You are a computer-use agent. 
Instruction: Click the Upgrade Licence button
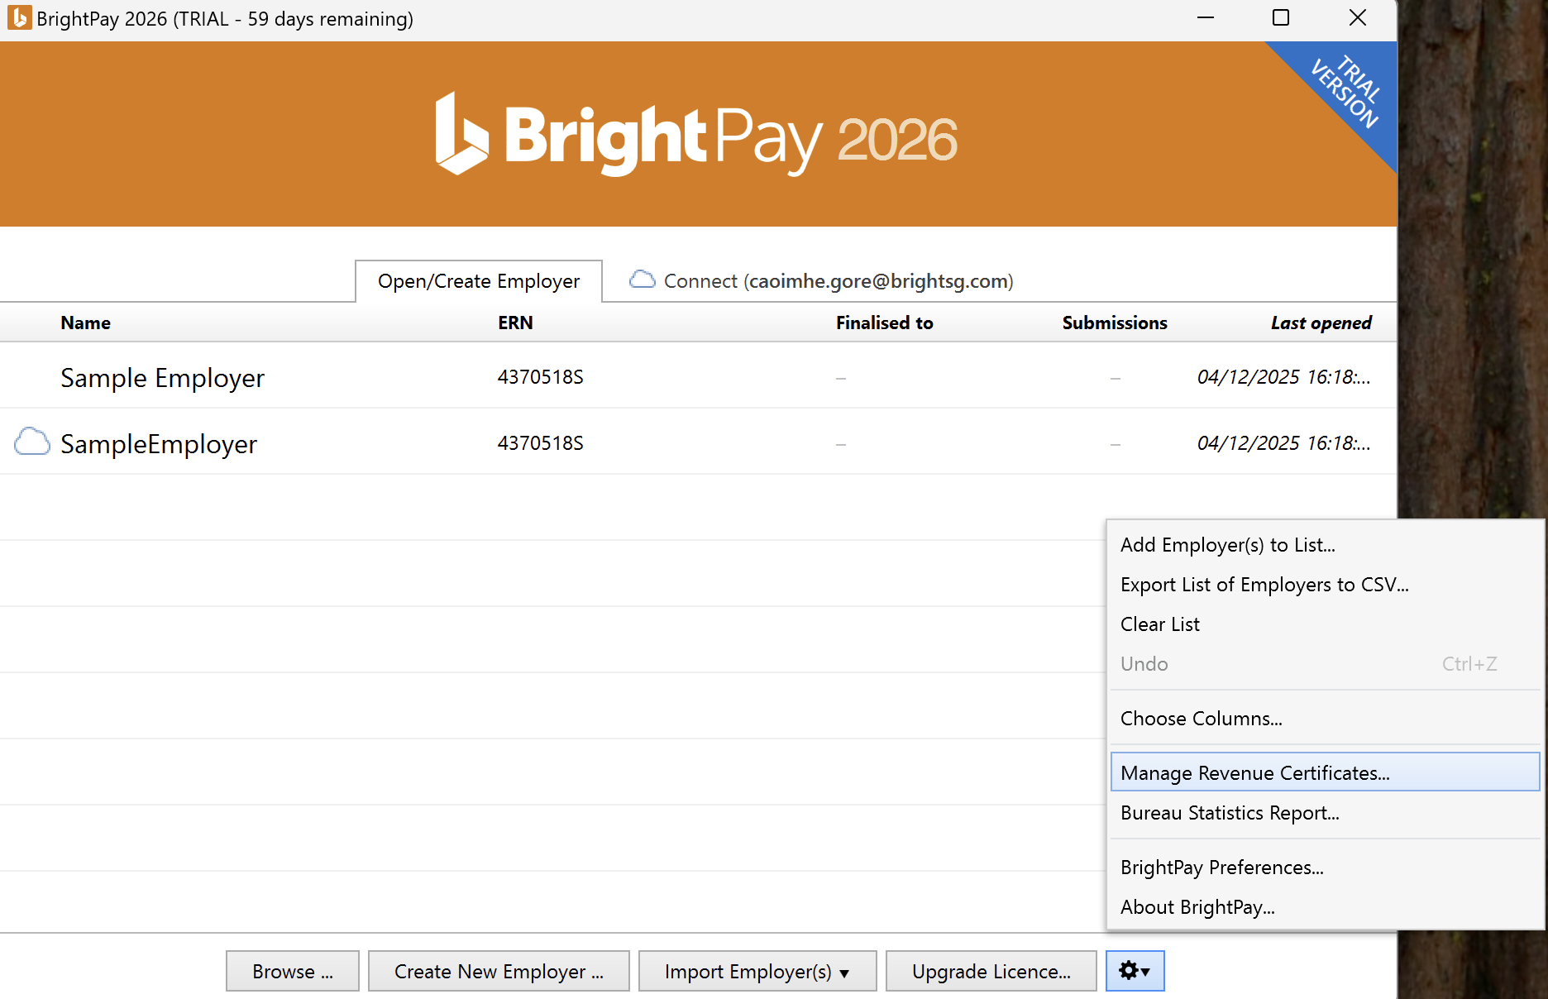point(991,971)
